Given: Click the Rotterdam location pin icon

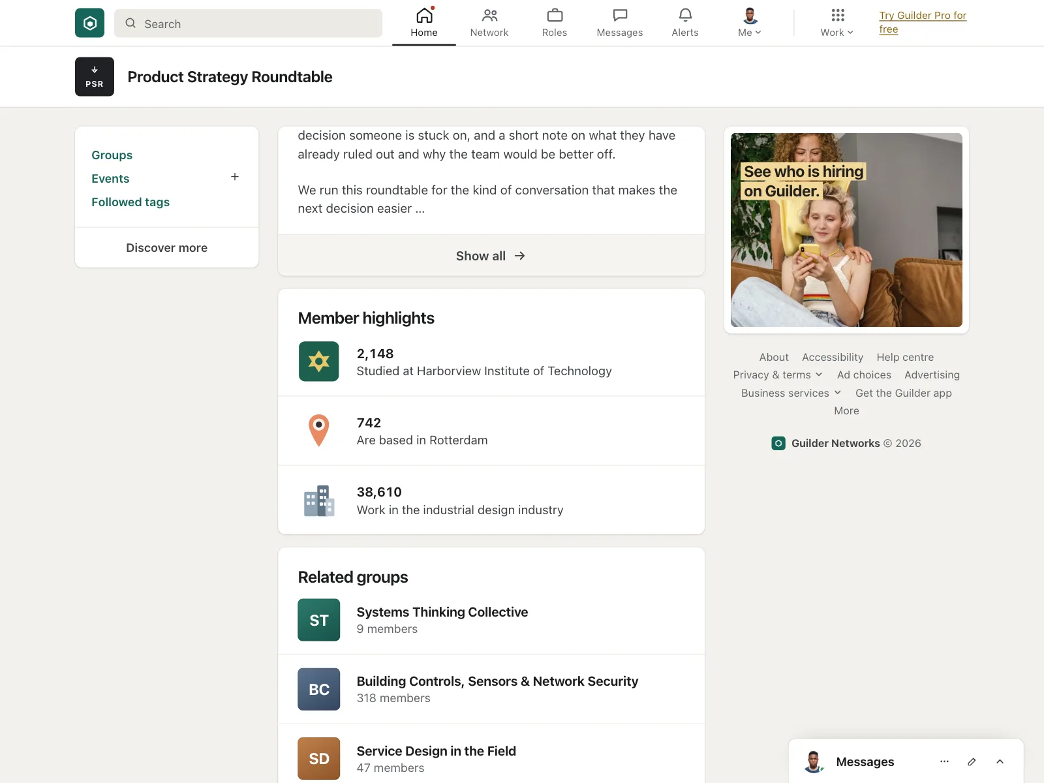Looking at the screenshot, I should pos(319,431).
